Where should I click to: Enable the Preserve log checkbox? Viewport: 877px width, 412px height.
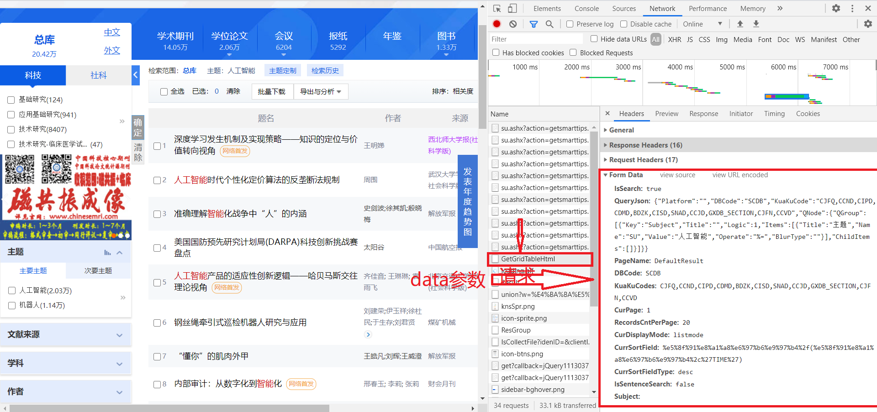click(569, 24)
